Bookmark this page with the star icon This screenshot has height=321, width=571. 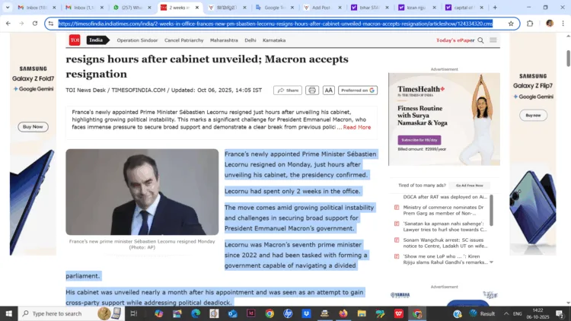(x=511, y=24)
